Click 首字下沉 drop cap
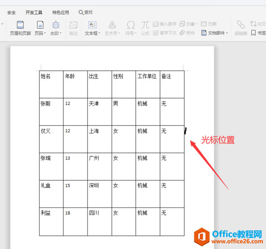266x249 pixels. click(x=164, y=33)
